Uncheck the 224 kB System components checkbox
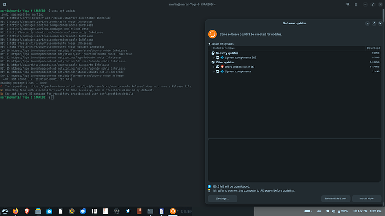385x216 pixels. (218, 71)
